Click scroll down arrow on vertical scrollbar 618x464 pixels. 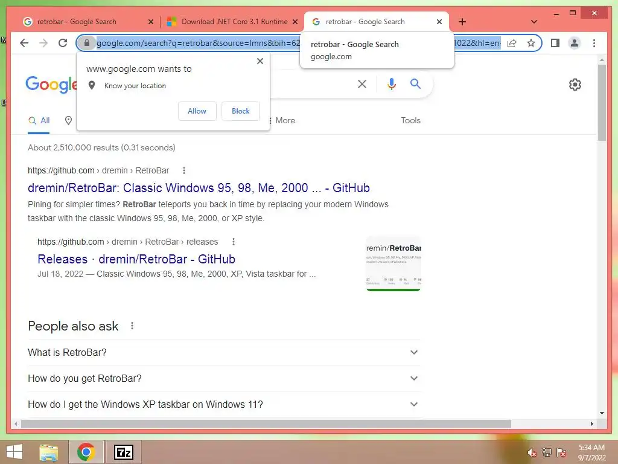[602, 413]
